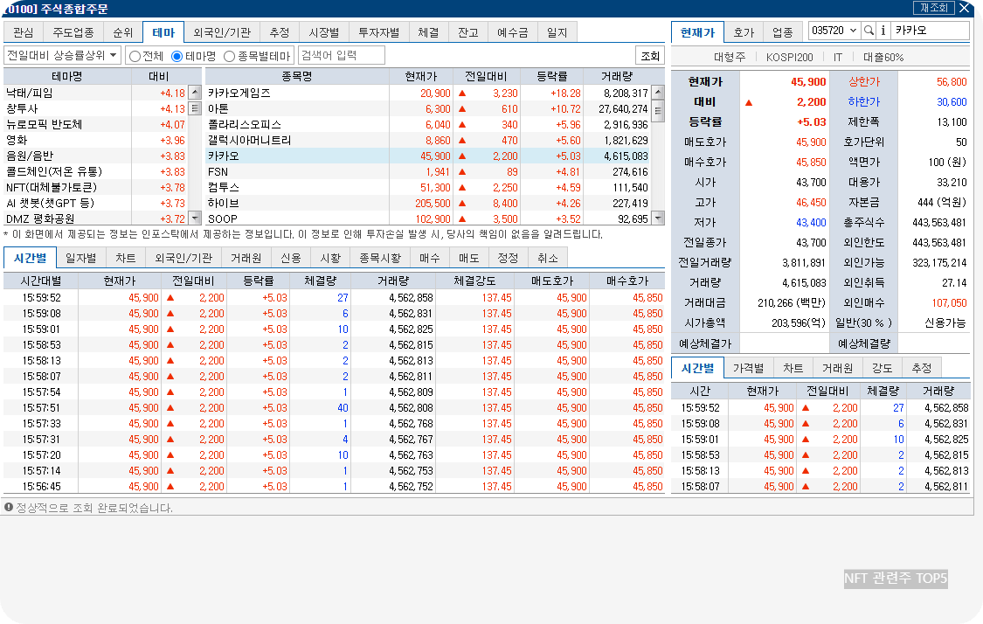The image size is (983, 624).
Task: Open the 전일대비 상승률상위 dropdown
Action: pos(62,55)
